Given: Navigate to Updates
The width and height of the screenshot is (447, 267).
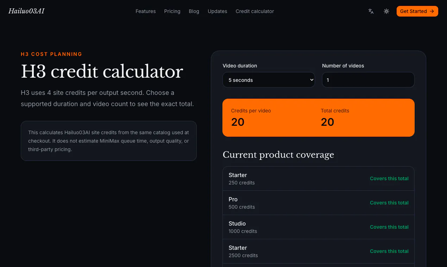Looking at the screenshot, I should click(x=218, y=11).
